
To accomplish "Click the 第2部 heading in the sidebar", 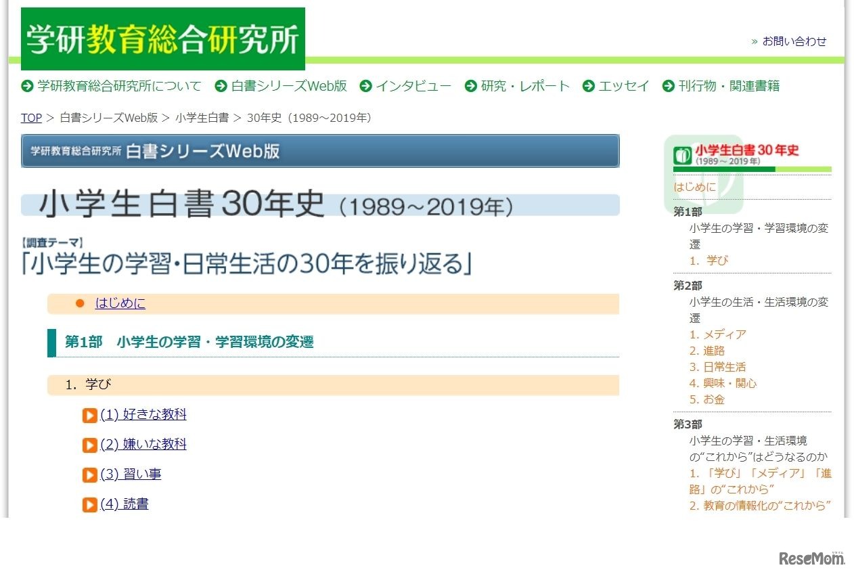I will tap(688, 286).
